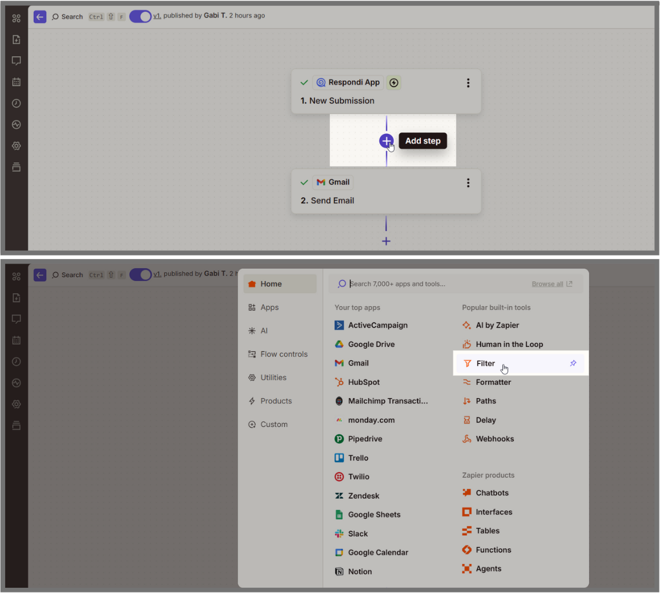Click the activity pulse icon in bottom sidebar
Viewport: 660px width, 593px height.
(x=16, y=383)
